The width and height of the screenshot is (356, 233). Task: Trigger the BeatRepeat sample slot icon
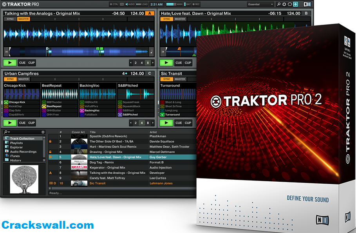click(44, 106)
